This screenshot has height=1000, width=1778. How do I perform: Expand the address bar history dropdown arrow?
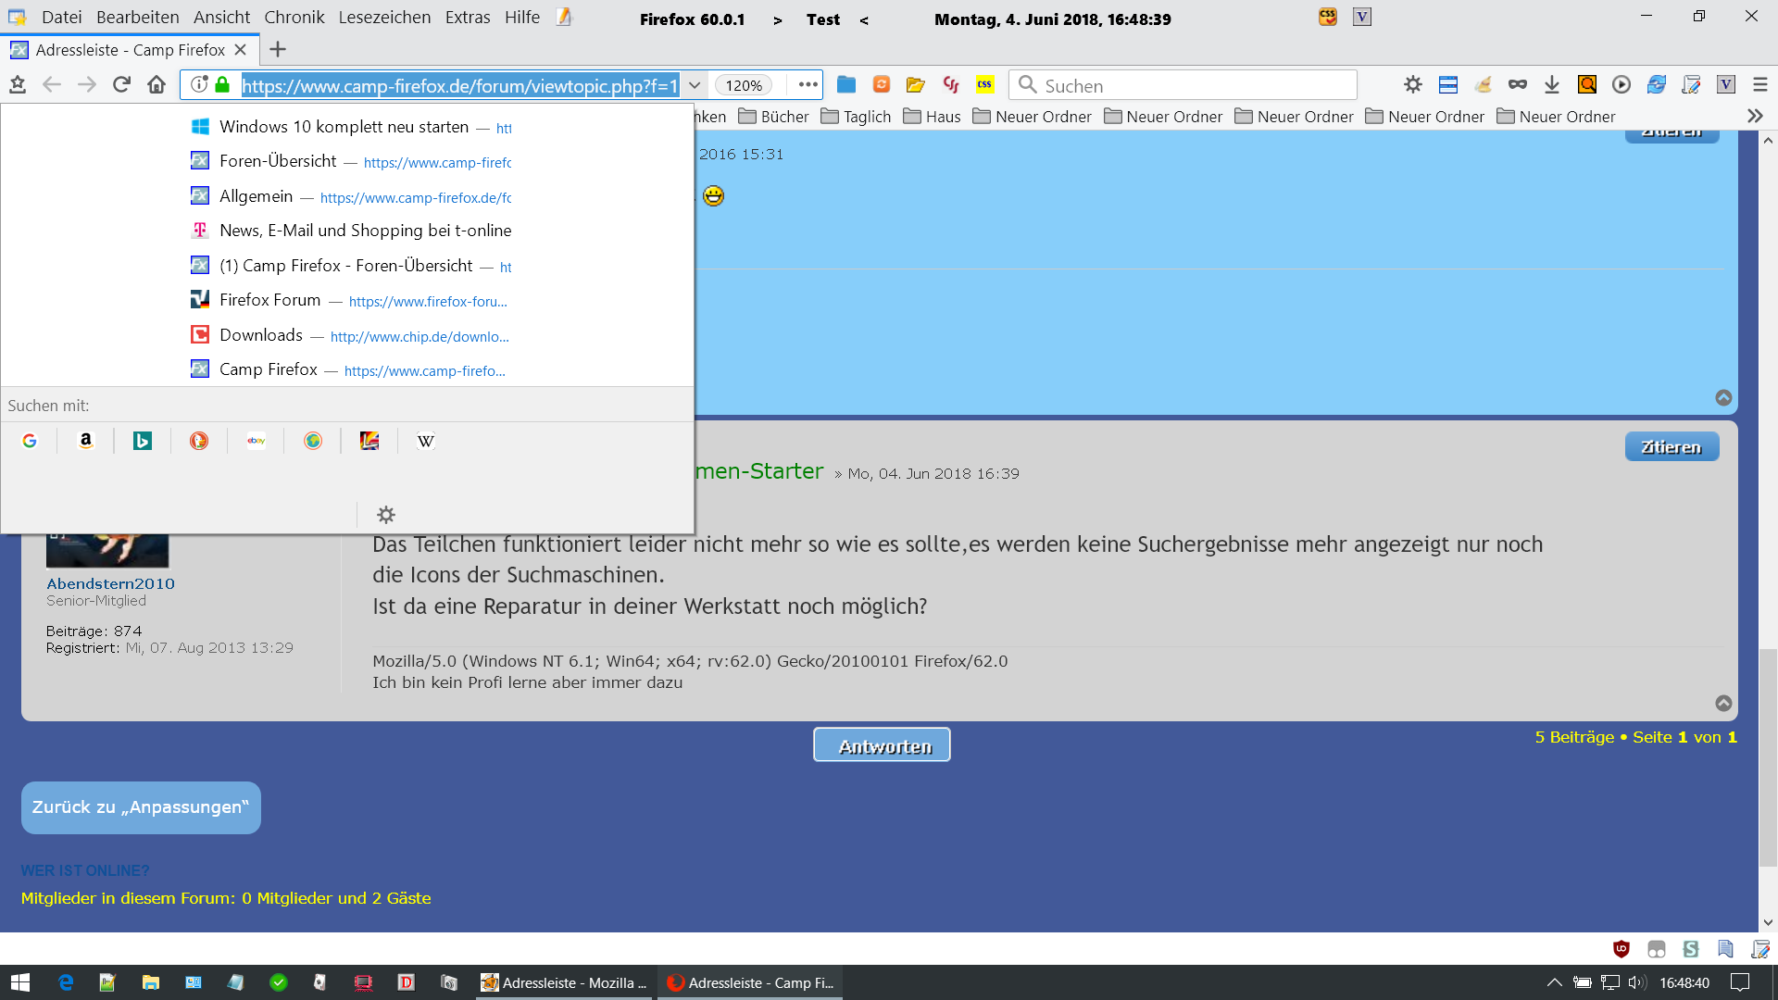[695, 85]
